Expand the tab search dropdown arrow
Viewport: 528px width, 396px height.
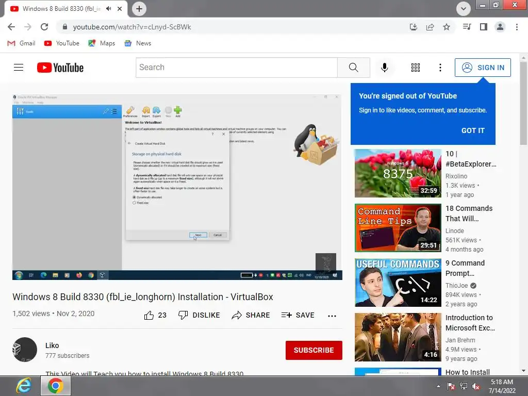464,9
